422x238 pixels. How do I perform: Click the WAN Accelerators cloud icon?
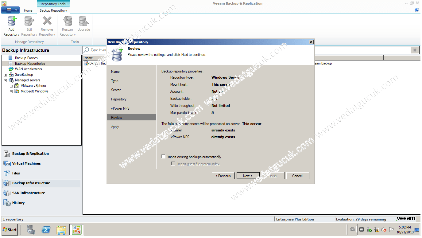click(x=11, y=69)
